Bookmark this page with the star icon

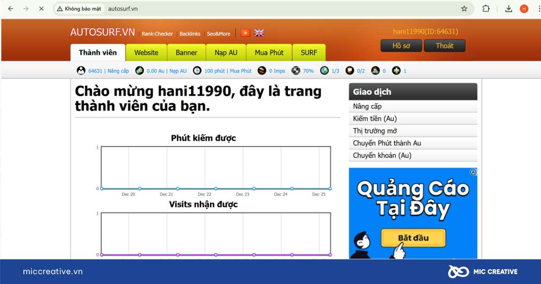pyautogui.click(x=464, y=9)
